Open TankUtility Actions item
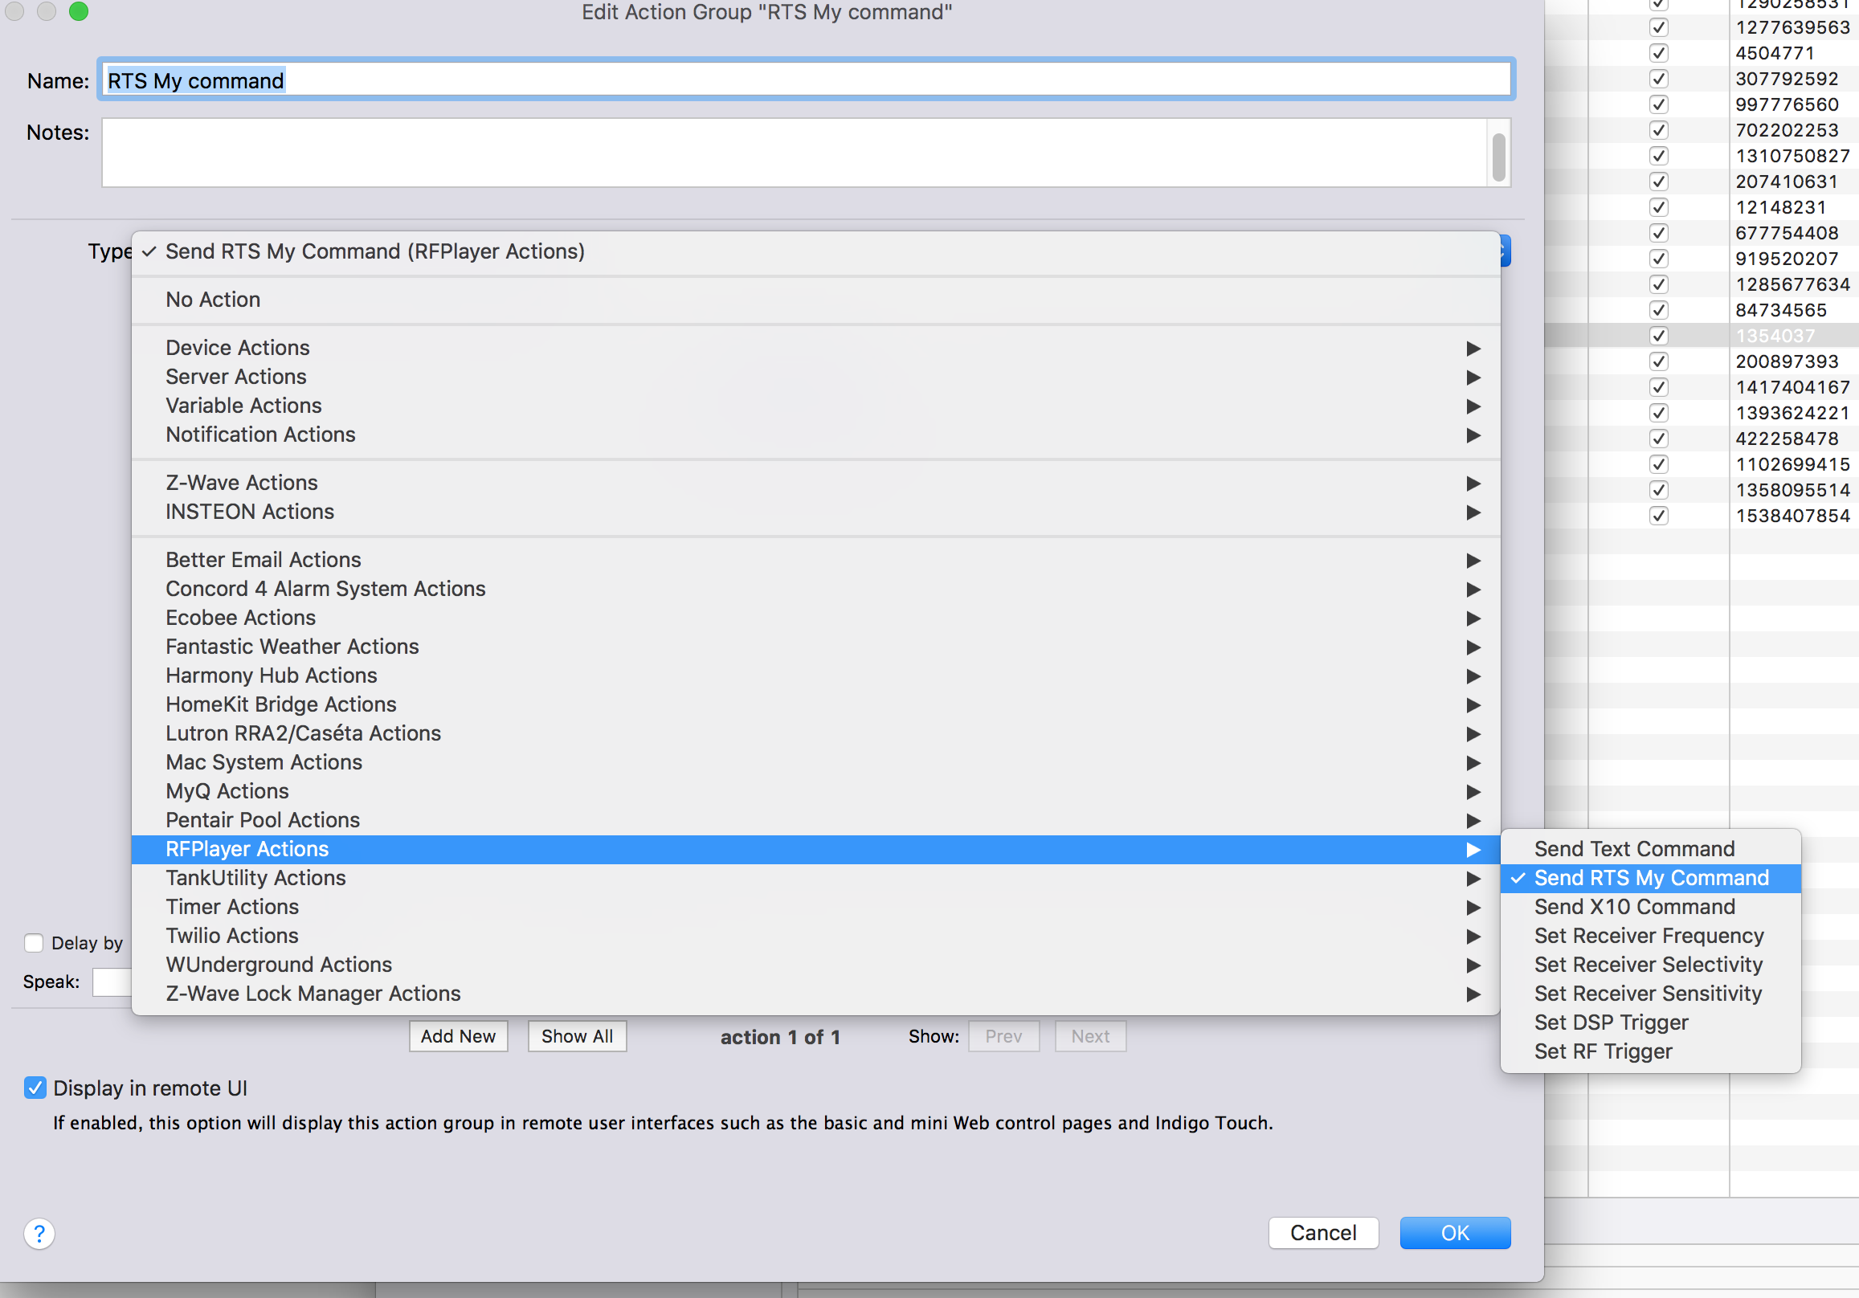The height and width of the screenshot is (1298, 1859). [x=816, y=878]
